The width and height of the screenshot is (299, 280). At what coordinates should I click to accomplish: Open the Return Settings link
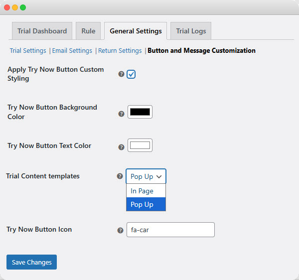[x=120, y=50]
